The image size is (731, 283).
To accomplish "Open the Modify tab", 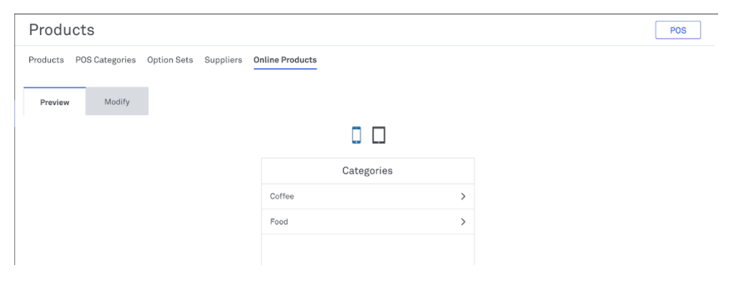I will click(117, 101).
